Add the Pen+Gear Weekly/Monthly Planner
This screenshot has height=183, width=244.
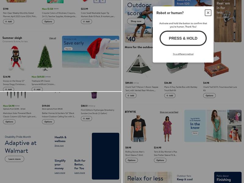9,21
